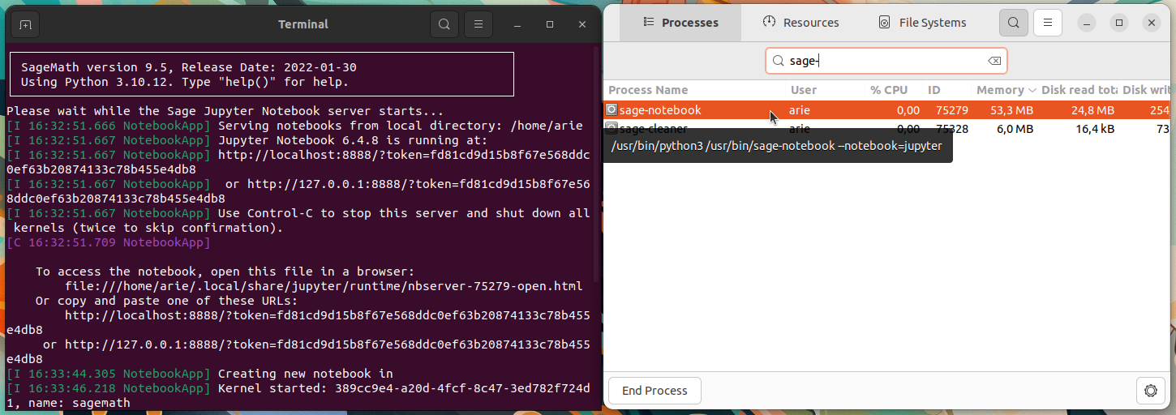Viewport: 1176px width, 415px height.
Task: Click sage-notebook process icon
Action: [x=612, y=109]
